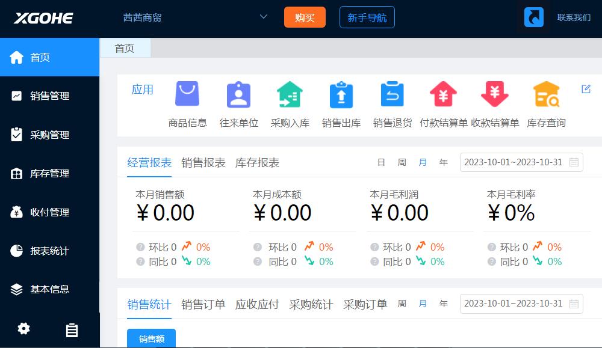Switch to the 经营报表 tab
Viewport: 602px width, 348px height.
point(149,162)
